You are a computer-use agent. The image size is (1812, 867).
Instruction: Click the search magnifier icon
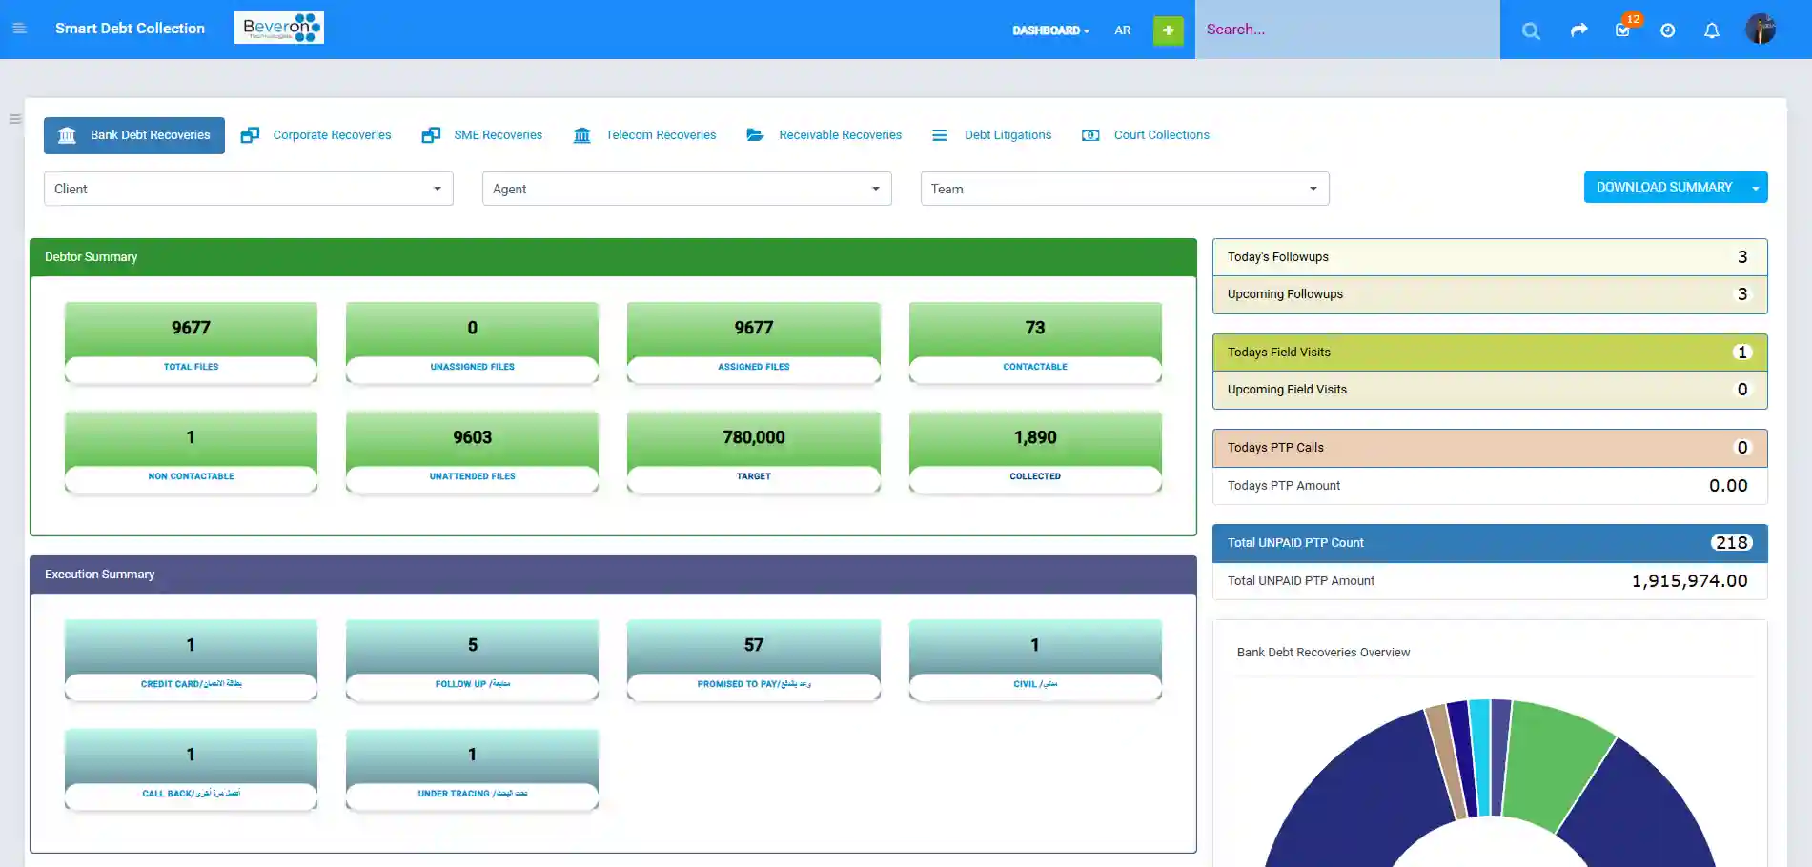point(1531,30)
